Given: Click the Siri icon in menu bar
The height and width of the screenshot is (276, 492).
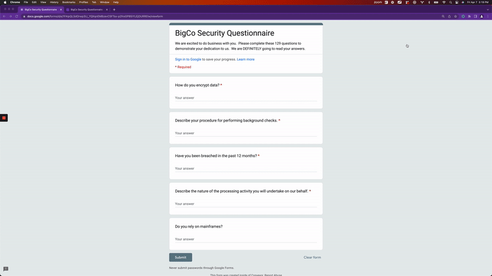Looking at the screenshot, I should click(463, 2).
